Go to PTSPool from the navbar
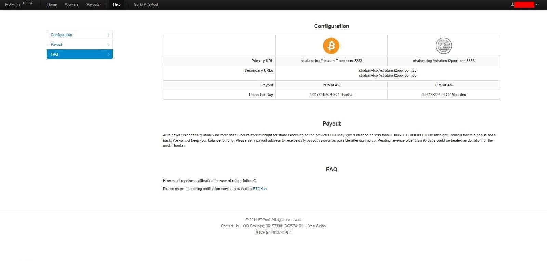The image size is (547, 261). (146, 5)
